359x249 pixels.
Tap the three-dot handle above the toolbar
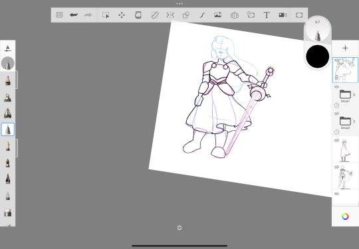click(x=179, y=4)
